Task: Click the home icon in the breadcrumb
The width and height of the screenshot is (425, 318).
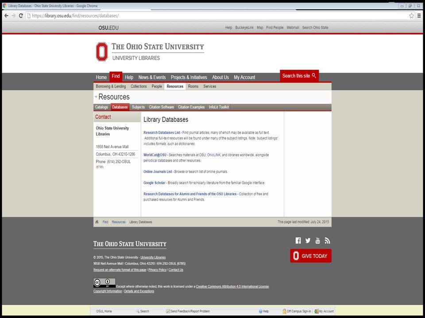Action: [x=97, y=222]
